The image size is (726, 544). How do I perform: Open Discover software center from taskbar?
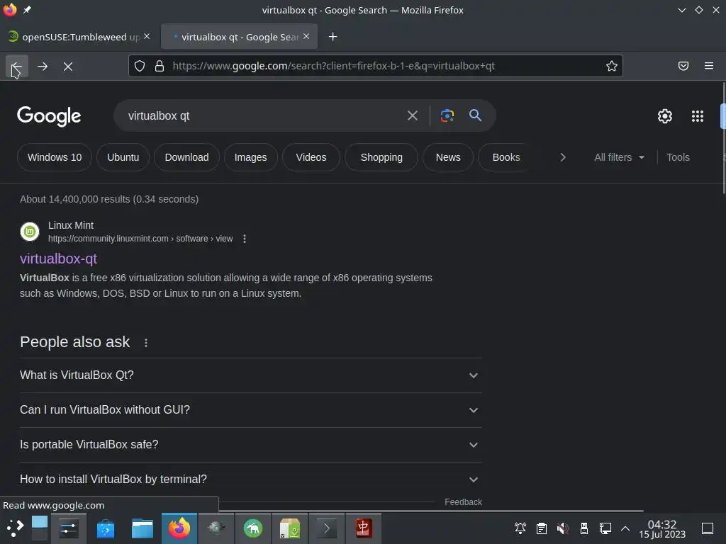point(106,528)
